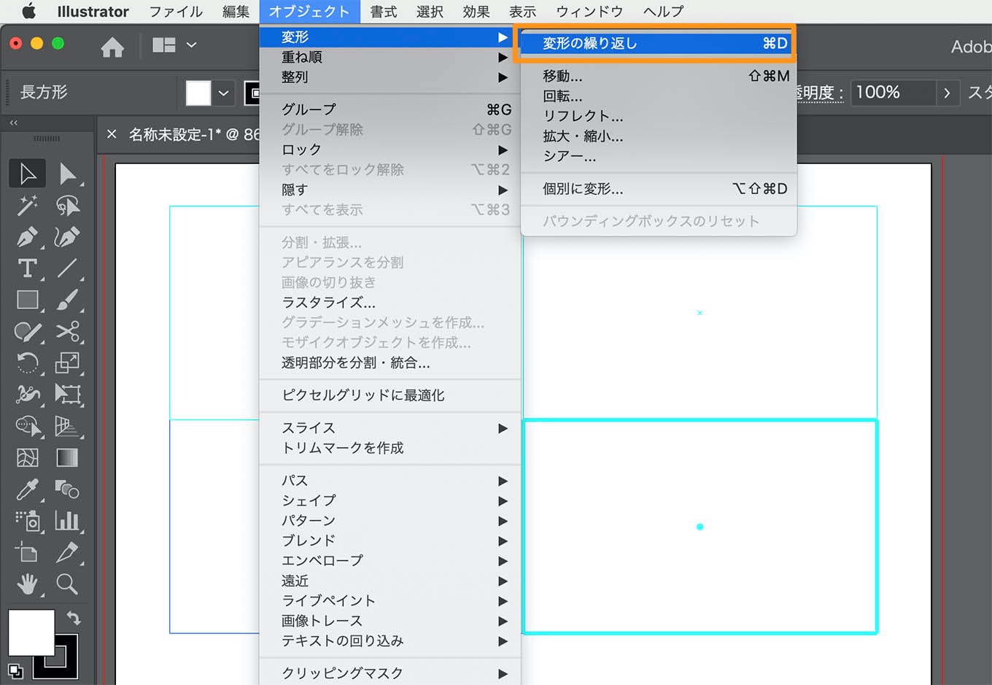Choose 移動... from transform submenu
992x685 pixels.
pos(659,76)
